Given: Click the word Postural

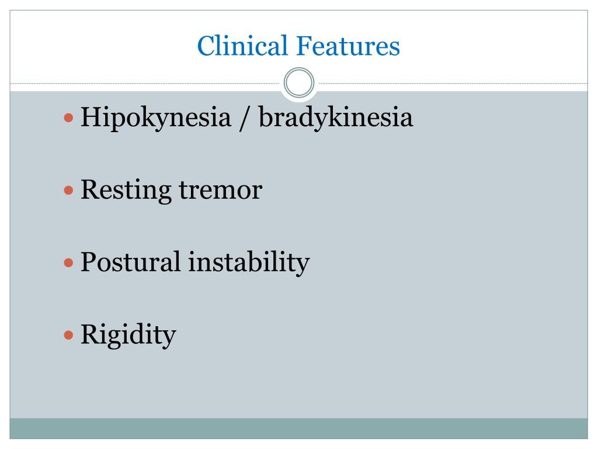Looking at the screenshot, I should [130, 263].
